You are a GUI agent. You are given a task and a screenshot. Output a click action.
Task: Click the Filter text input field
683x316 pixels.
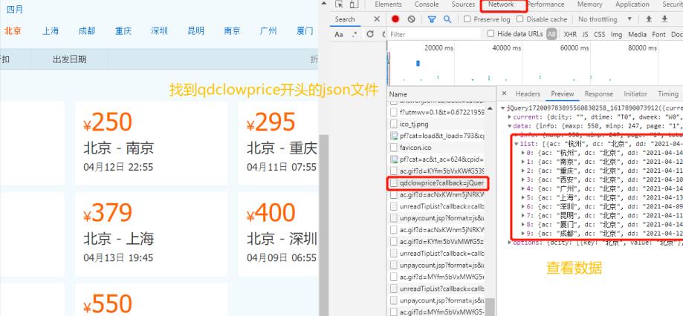point(434,34)
